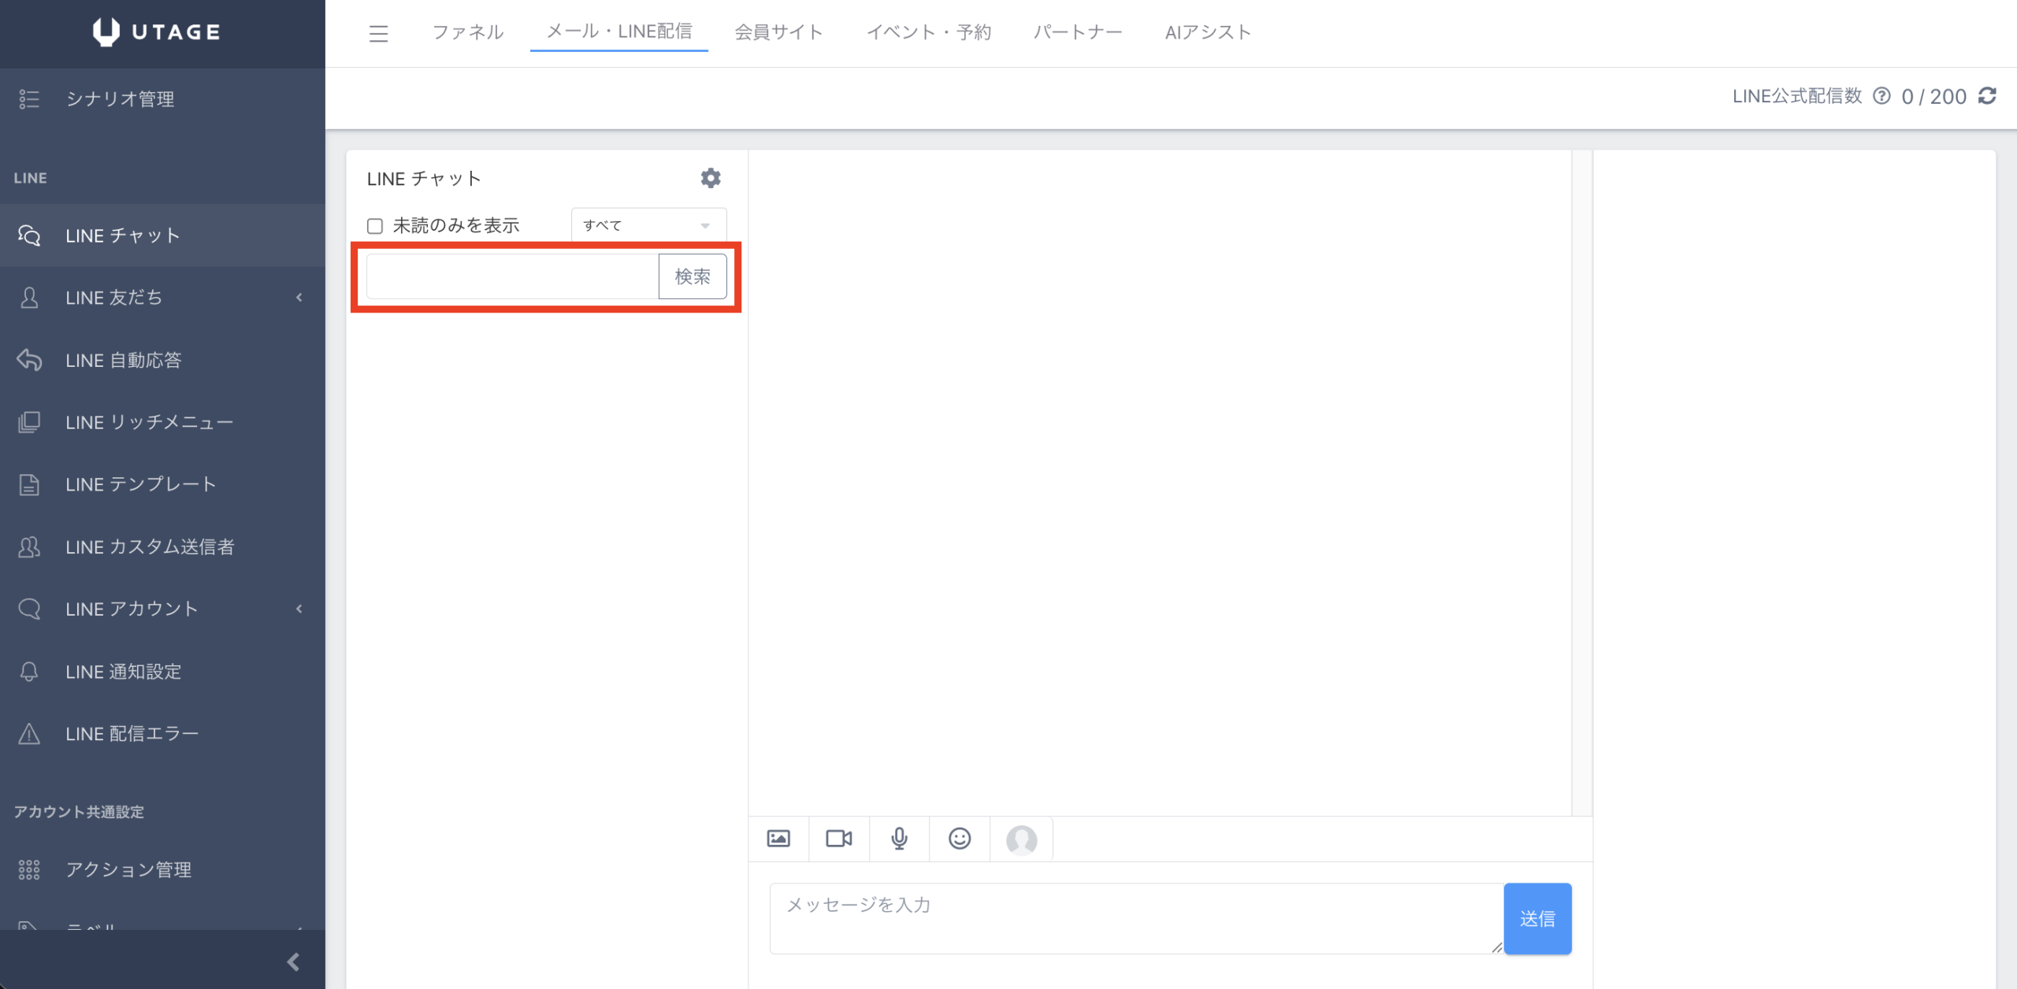Image resolution: width=2017 pixels, height=989 pixels.
Task: Enable the 未読のみを表示 checkbox
Action: pos(375,226)
